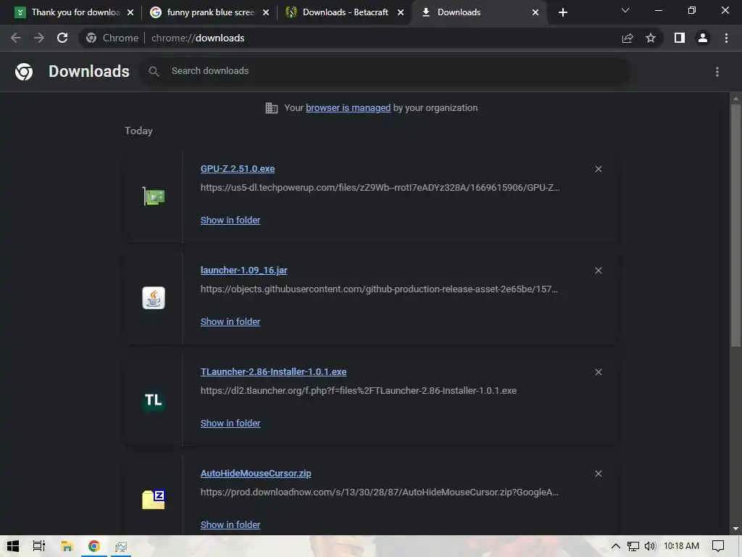Click the Chrome logo beside Downloads heading

(x=24, y=72)
